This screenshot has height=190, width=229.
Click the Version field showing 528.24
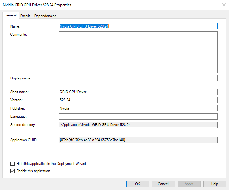click(x=138, y=100)
